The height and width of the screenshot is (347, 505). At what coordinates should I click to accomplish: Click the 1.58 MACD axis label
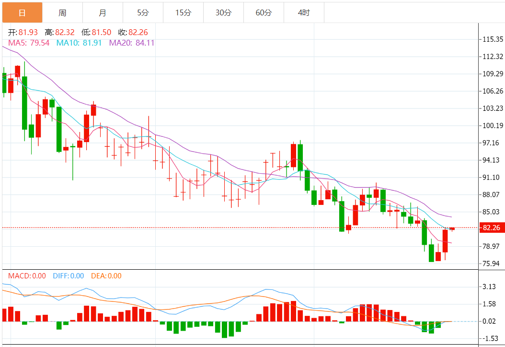pyautogui.click(x=489, y=304)
